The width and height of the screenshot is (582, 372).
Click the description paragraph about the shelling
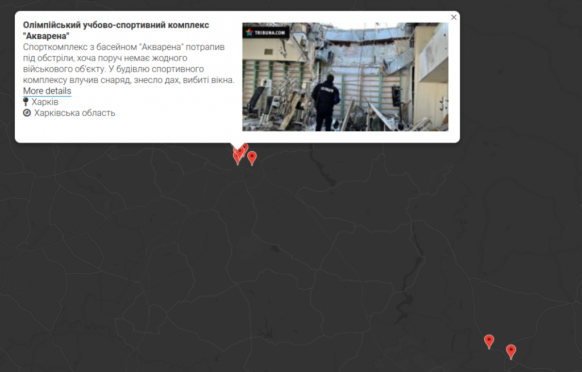click(129, 64)
